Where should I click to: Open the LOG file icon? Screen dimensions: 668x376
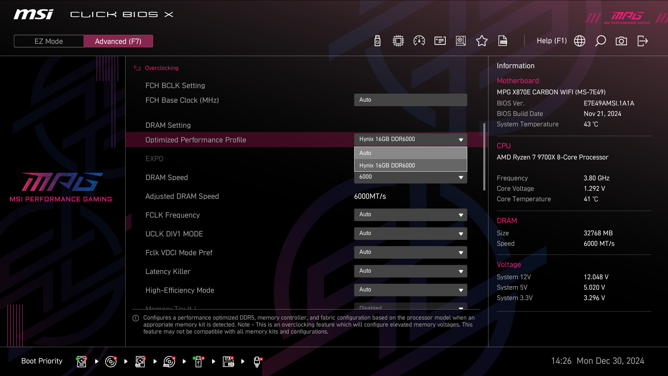pyautogui.click(x=502, y=41)
